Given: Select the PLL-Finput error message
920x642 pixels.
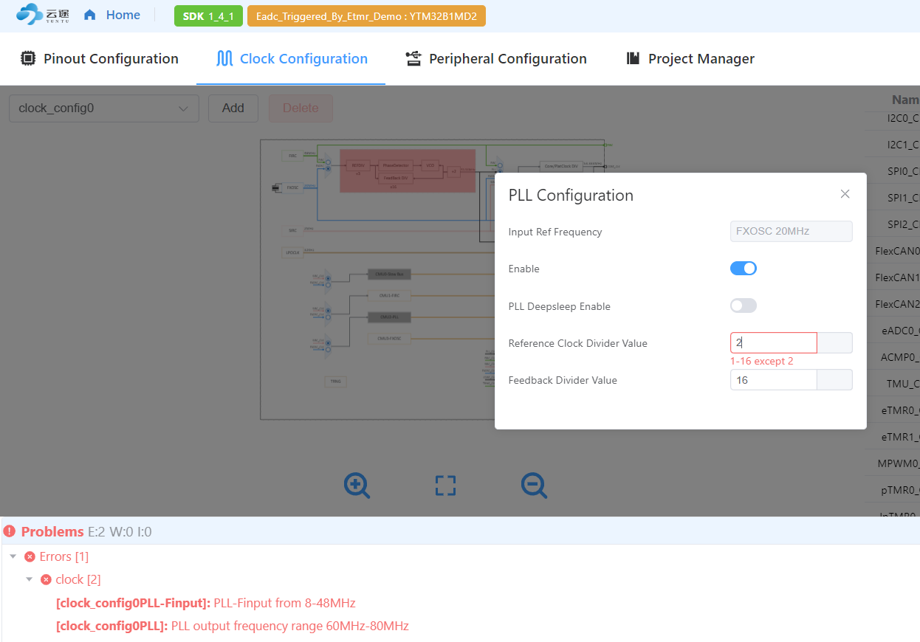Looking at the screenshot, I should 206,603.
